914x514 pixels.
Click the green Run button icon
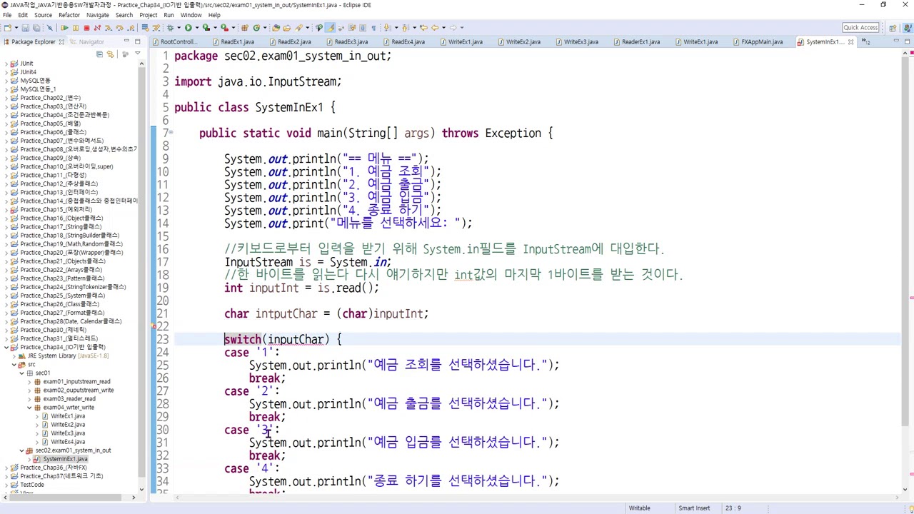click(x=188, y=28)
